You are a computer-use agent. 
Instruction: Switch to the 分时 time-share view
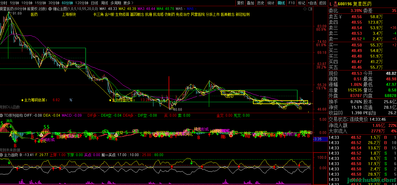(x=4, y=3)
